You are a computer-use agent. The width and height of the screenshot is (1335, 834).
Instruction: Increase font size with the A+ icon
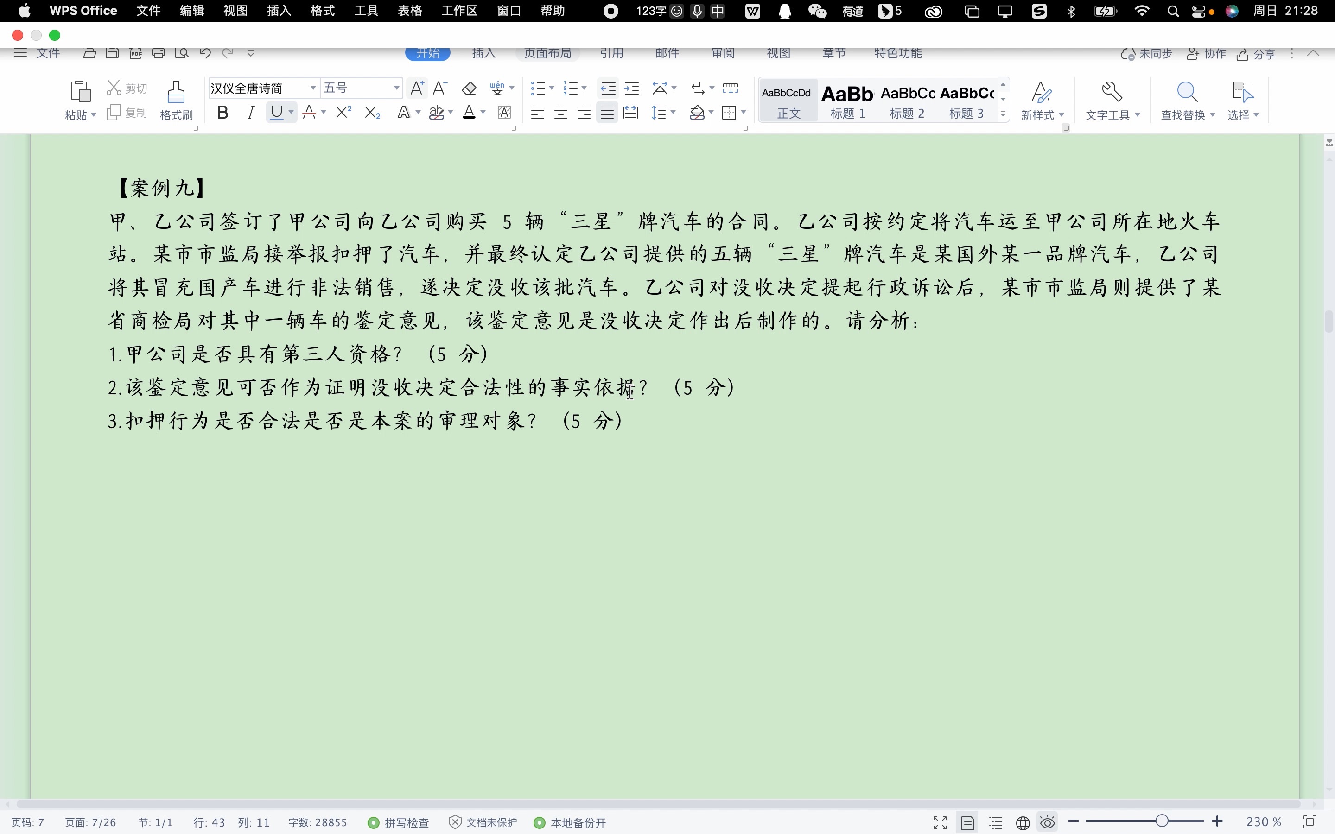[417, 88]
